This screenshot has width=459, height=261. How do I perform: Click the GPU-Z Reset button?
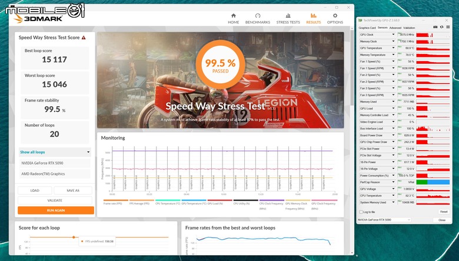pos(444,212)
